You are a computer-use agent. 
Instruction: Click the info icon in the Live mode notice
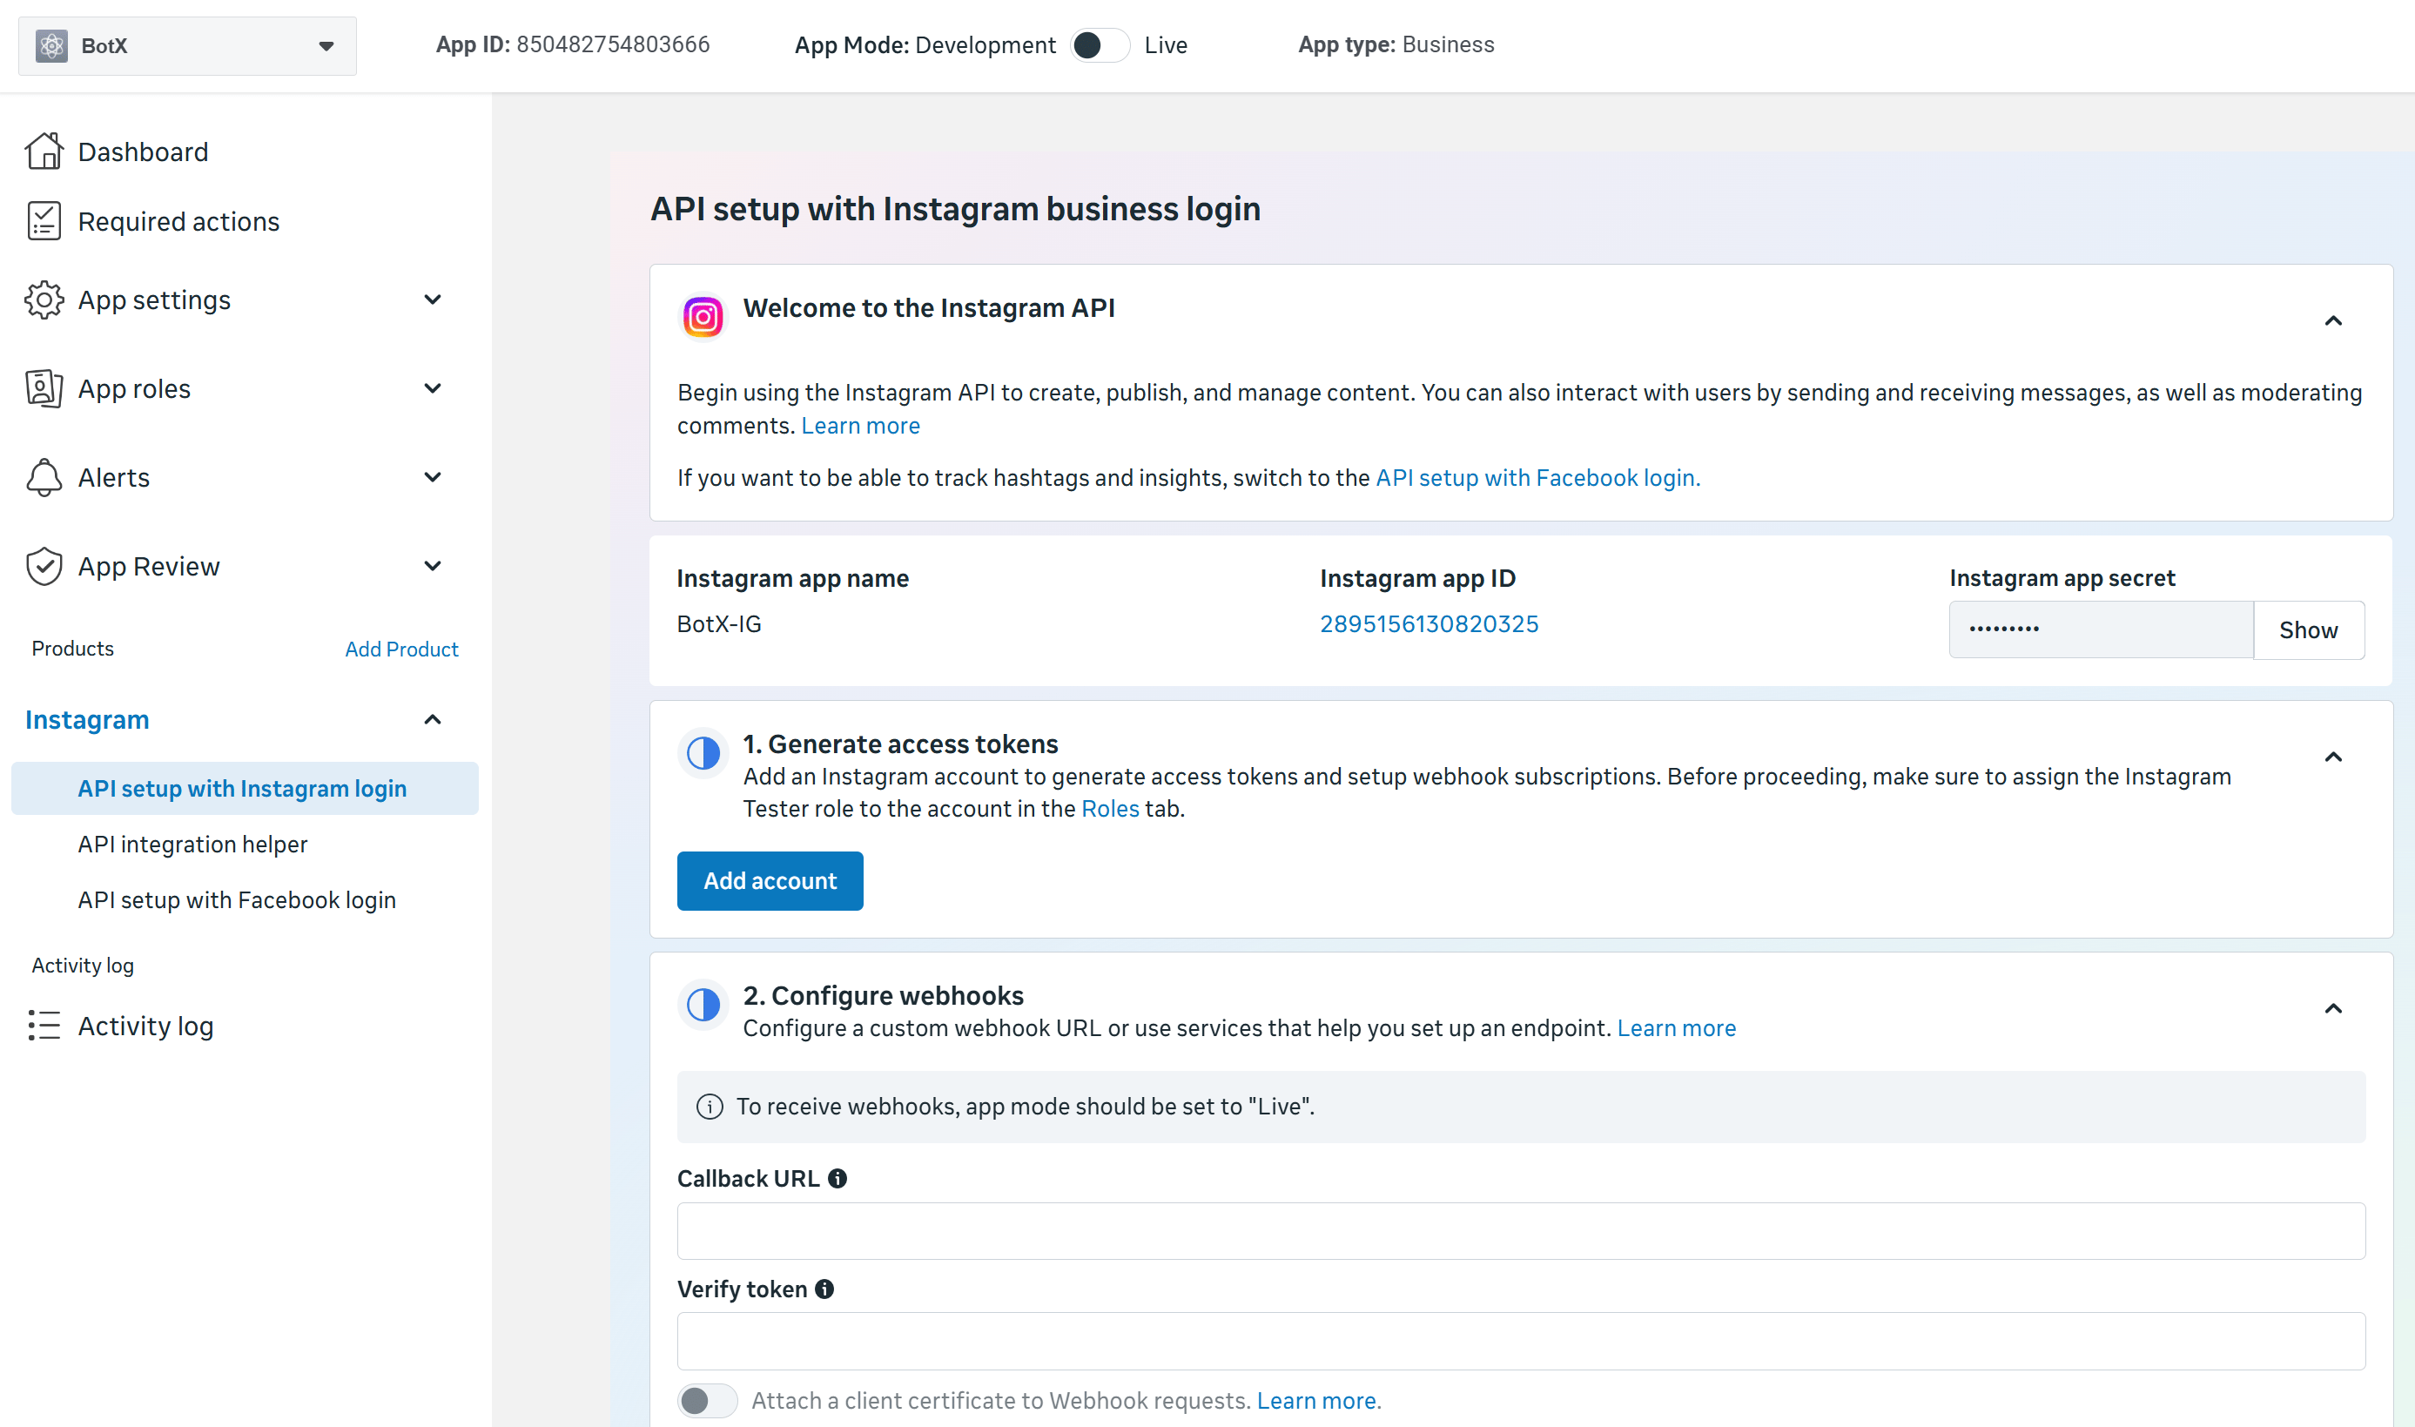(710, 1107)
